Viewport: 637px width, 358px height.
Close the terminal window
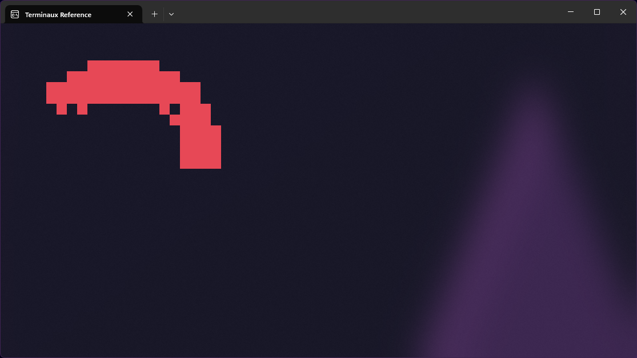[623, 12]
